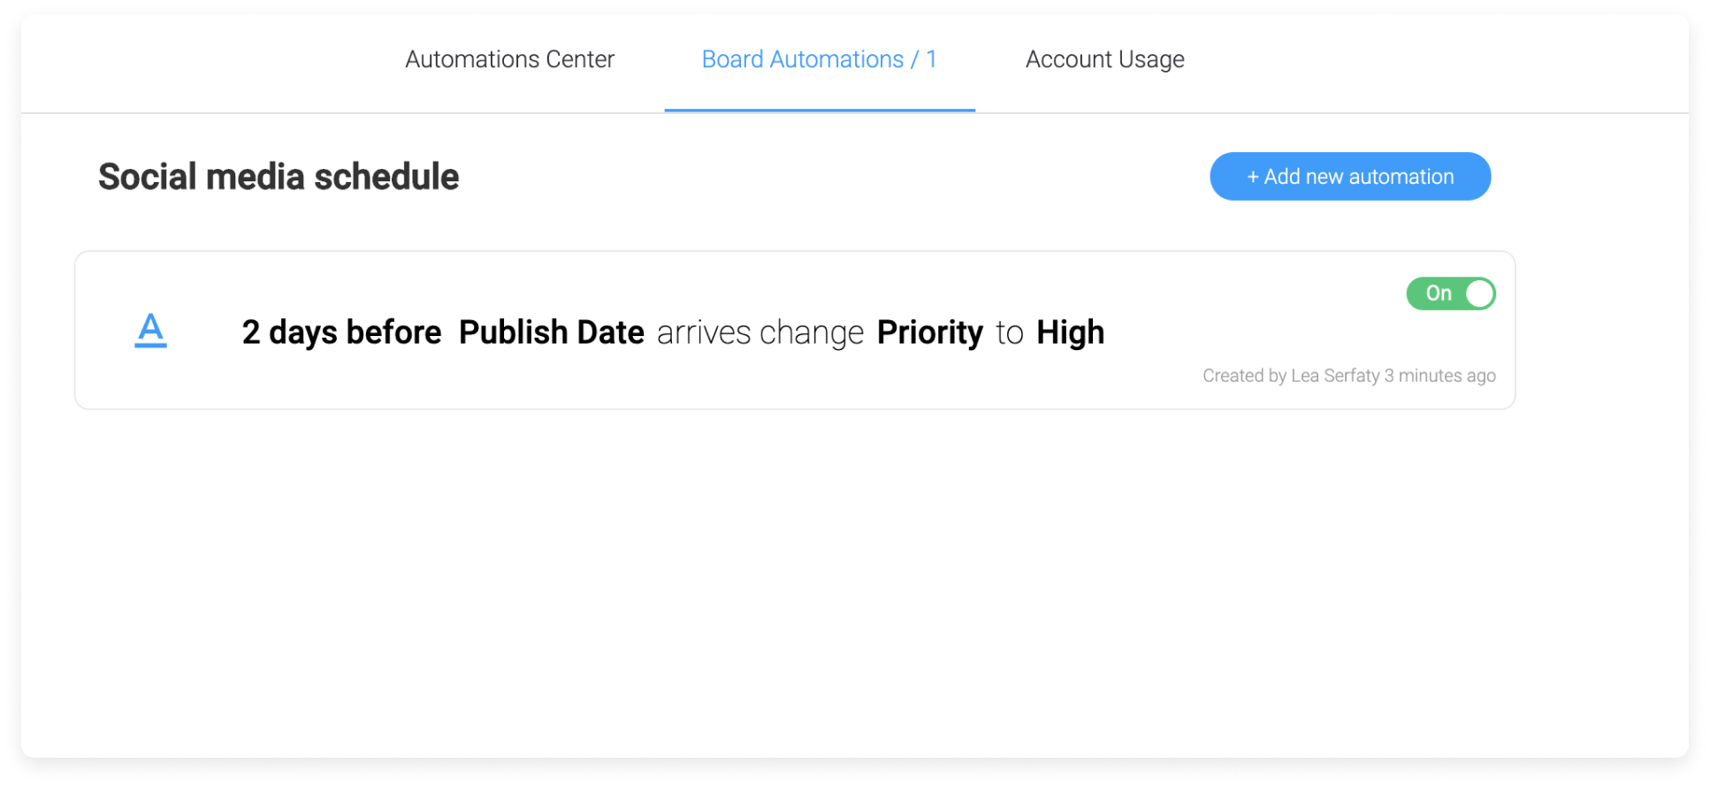Image resolution: width=1710 pixels, height=786 pixels.
Task: Open the 'High' status value selector
Action: click(1070, 333)
